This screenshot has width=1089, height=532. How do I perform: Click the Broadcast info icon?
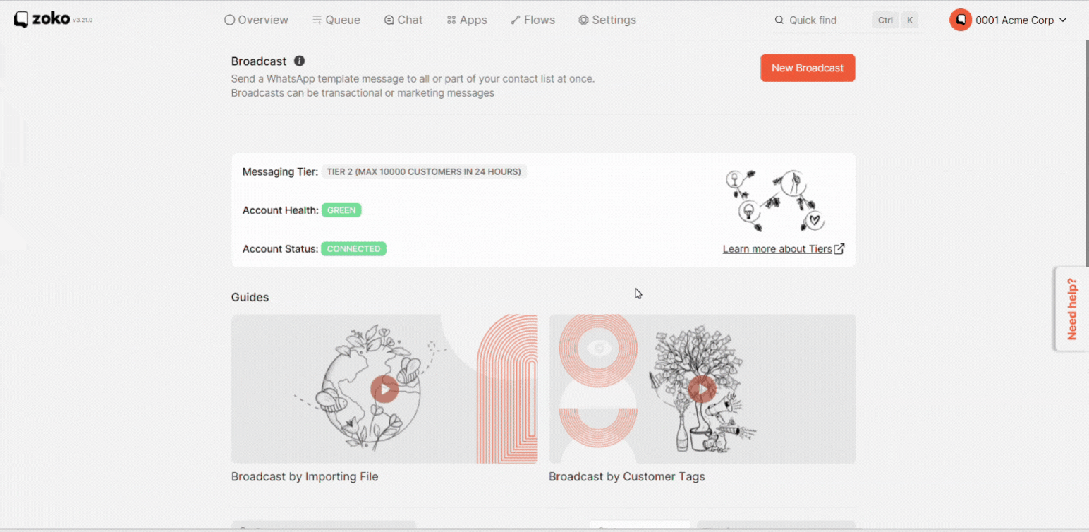[x=299, y=61]
